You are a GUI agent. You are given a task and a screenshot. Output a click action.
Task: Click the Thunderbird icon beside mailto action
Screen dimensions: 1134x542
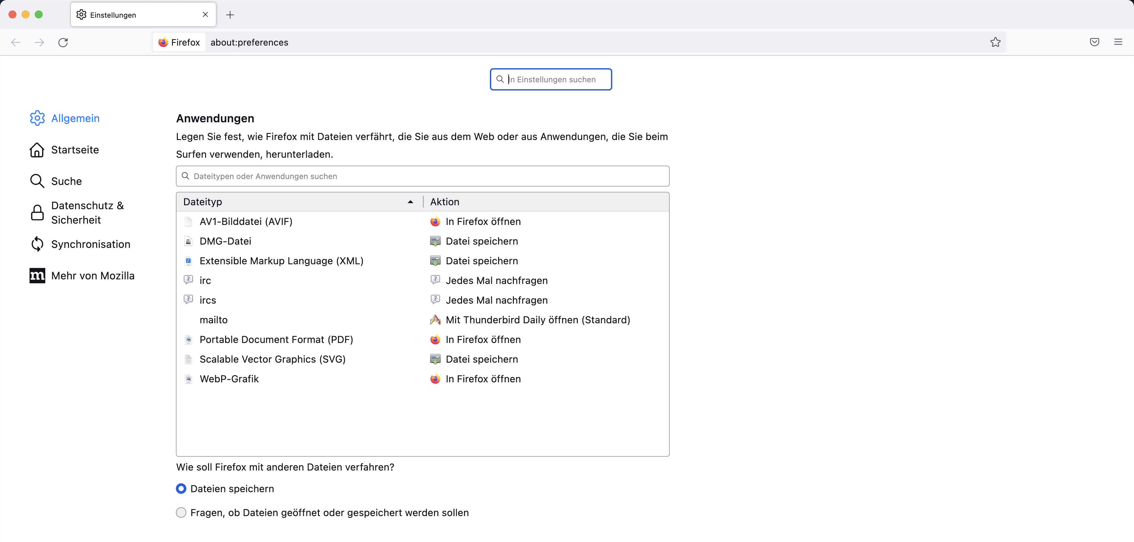pos(435,320)
